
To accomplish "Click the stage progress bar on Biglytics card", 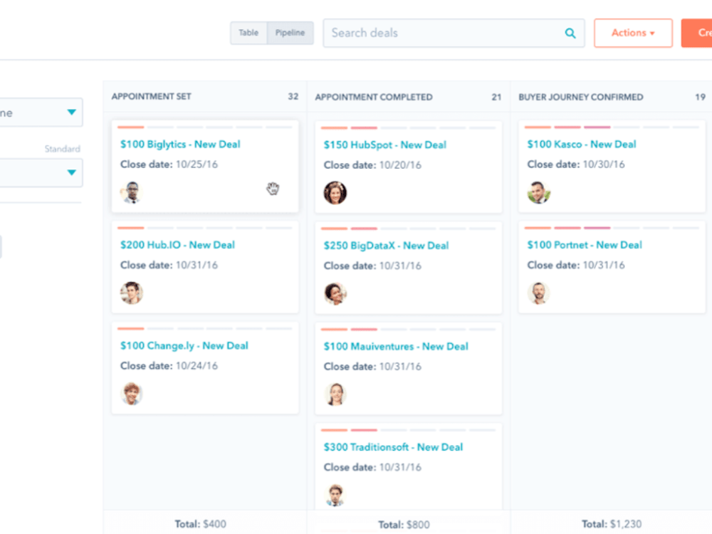I will [205, 127].
